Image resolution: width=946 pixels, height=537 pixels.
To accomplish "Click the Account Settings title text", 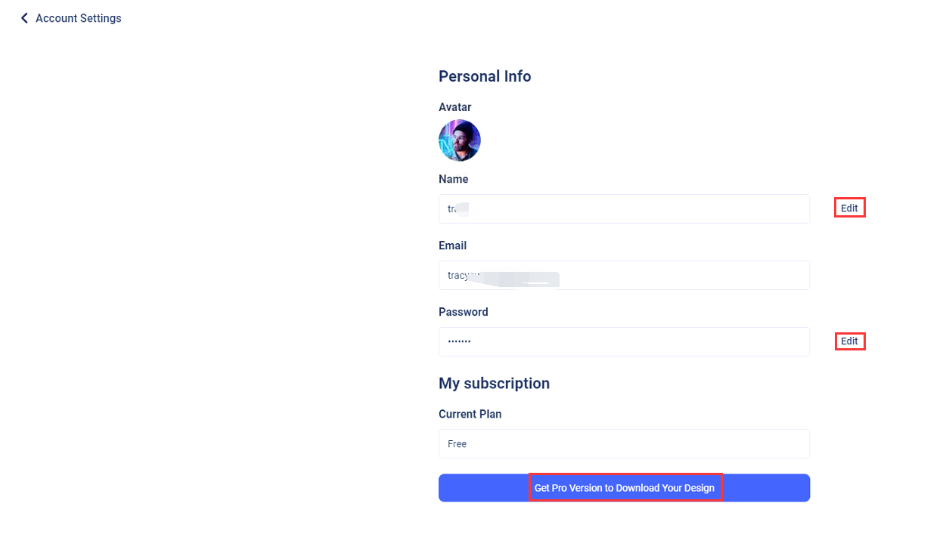I will (79, 18).
